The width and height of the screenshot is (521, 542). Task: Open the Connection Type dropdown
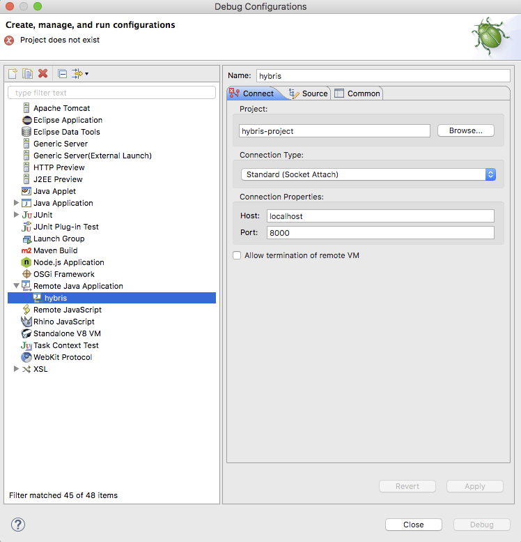point(368,174)
